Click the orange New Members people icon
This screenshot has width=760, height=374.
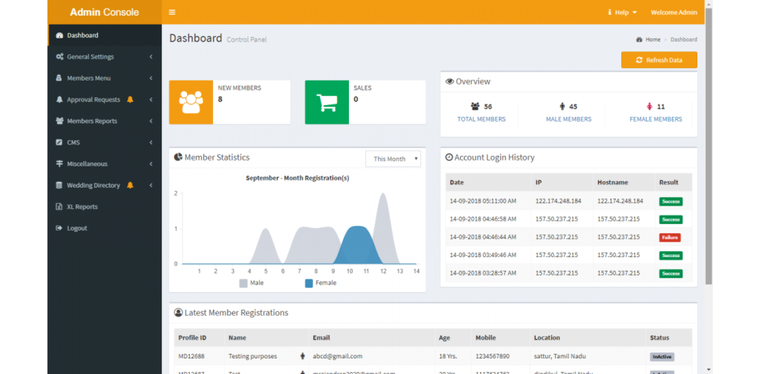pos(191,102)
